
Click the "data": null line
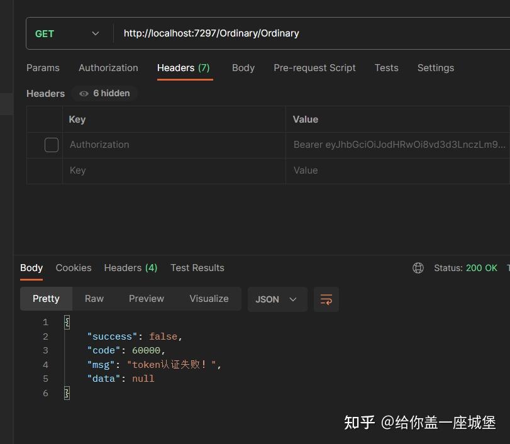(x=121, y=379)
